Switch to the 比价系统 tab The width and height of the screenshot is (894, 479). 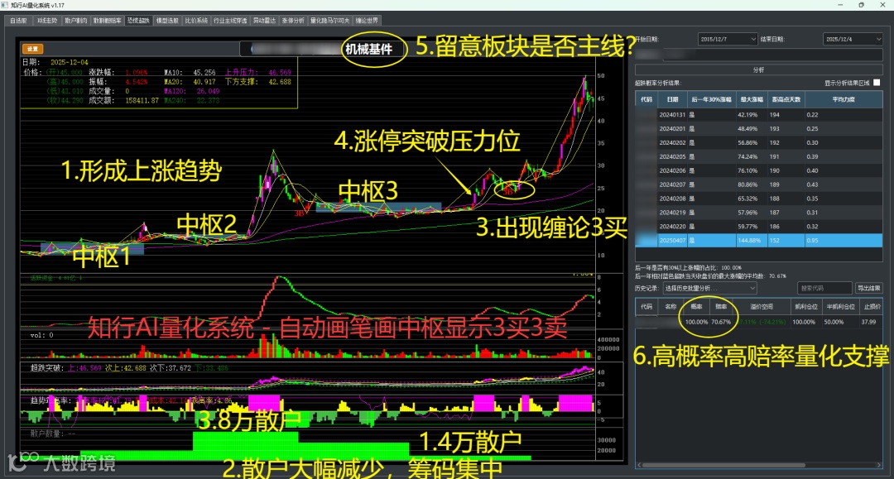(196, 21)
